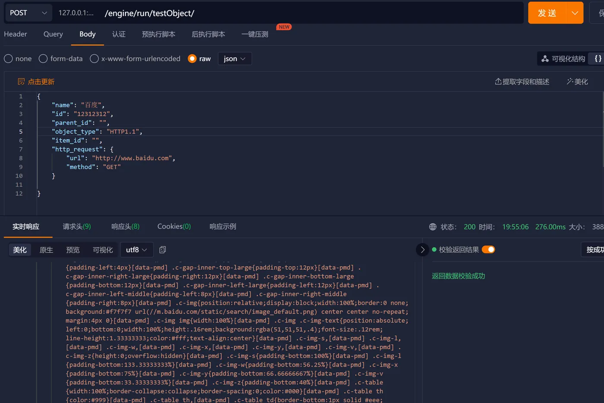Open the POST method dropdown

28,13
